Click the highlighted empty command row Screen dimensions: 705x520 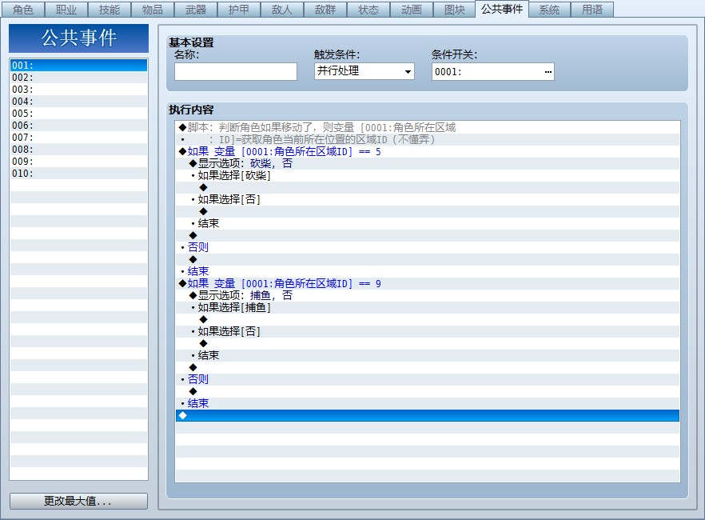coord(427,416)
